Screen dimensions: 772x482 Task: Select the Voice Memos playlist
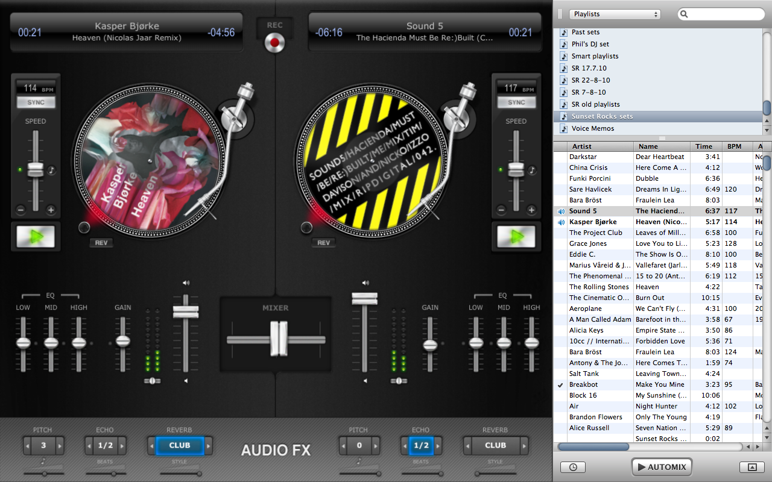point(592,128)
